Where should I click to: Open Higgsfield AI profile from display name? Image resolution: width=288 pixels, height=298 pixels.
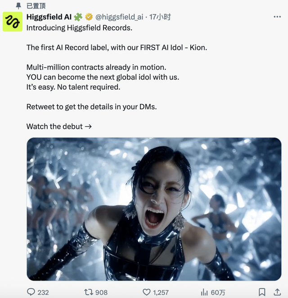[x=49, y=17]
